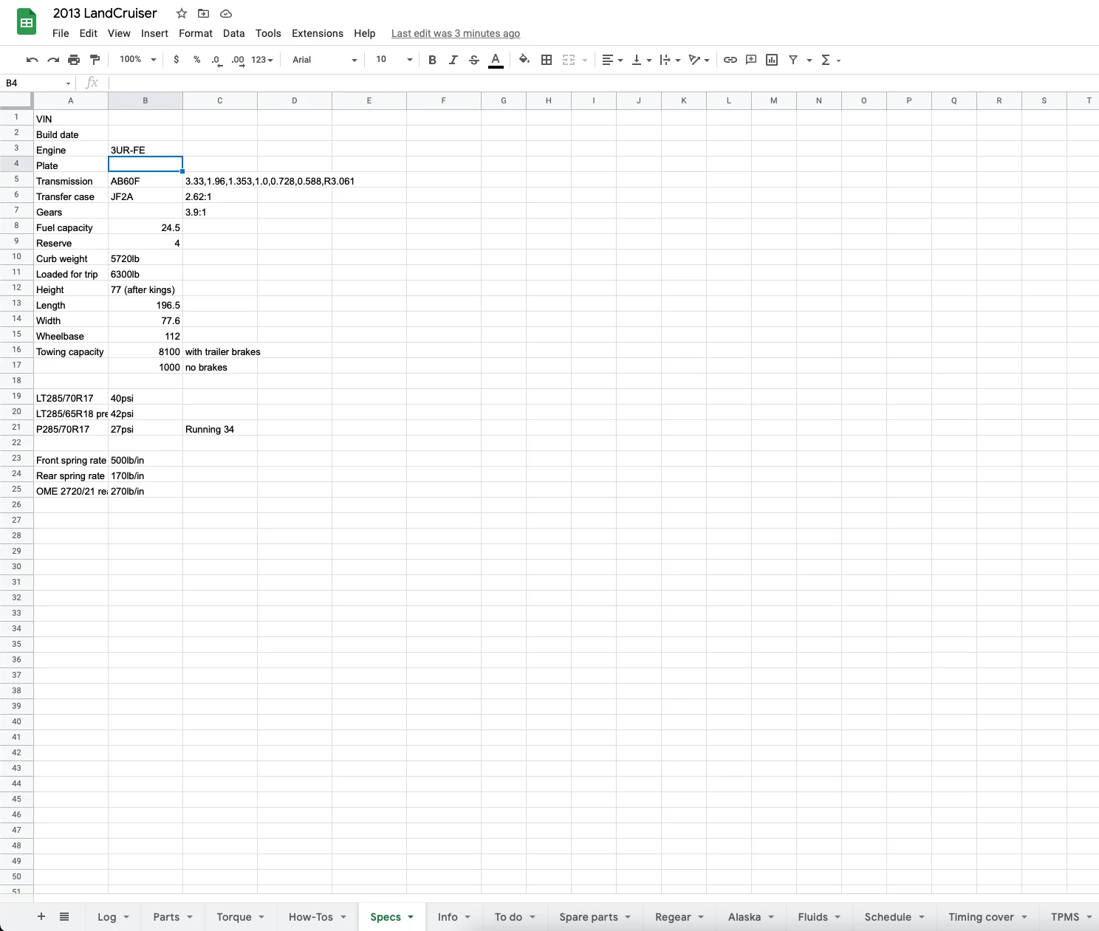
Task: Decrease decimal places icon
Action: click(x=216, y=60)
